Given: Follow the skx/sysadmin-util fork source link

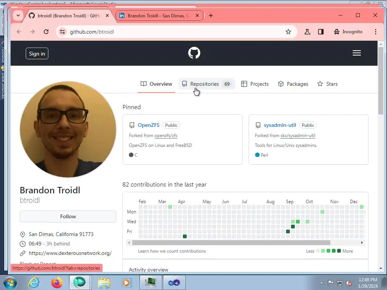Looking at the screenshot, I should 298,136.
